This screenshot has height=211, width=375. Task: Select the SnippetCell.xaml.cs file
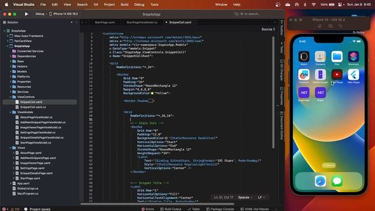pos(33,107)
